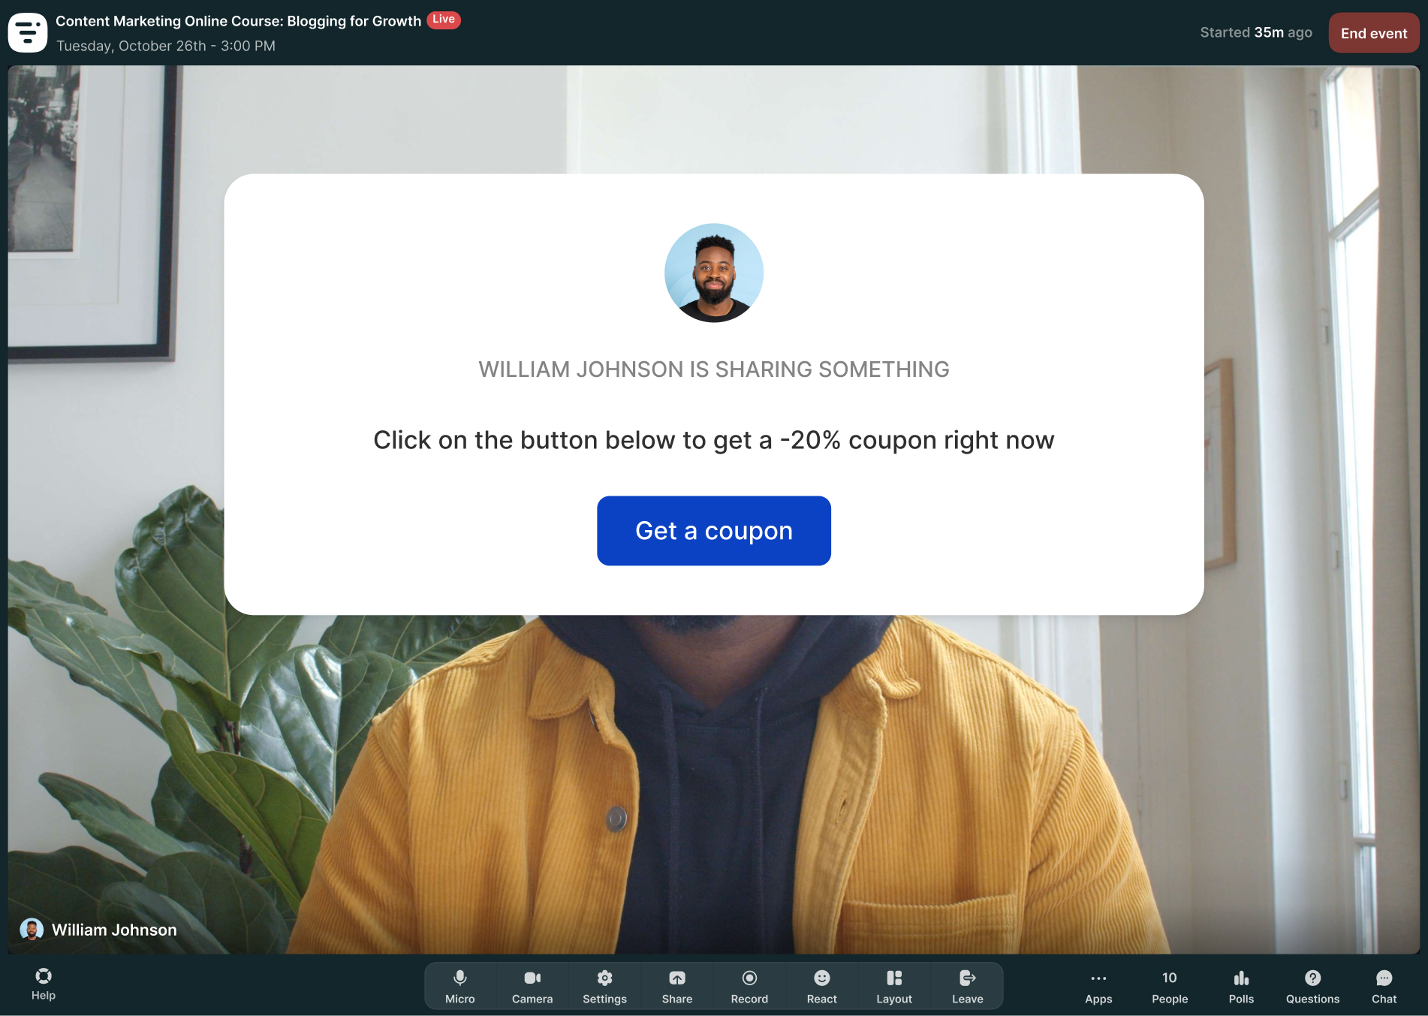
Task: Click the William Johnson name label on video
Action: click(114, 930)
